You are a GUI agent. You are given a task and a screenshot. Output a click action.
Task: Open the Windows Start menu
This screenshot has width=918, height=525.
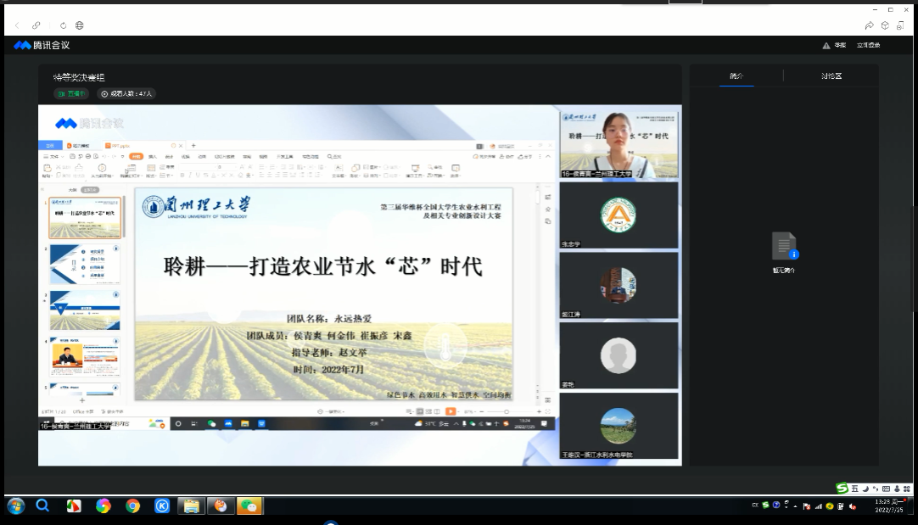(x=16, y=505)
